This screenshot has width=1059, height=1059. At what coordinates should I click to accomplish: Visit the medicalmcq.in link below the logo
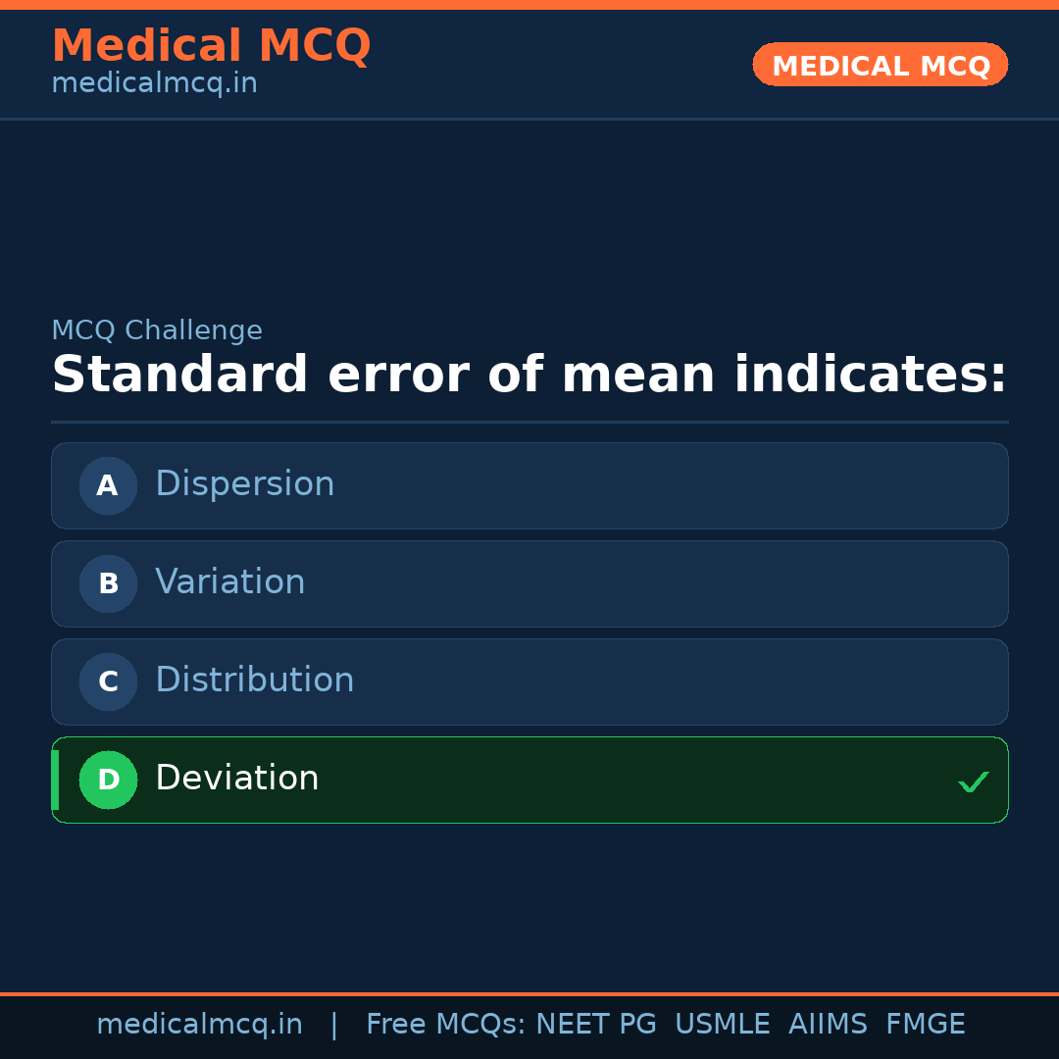pyautogui.click(x=153, y=82)
